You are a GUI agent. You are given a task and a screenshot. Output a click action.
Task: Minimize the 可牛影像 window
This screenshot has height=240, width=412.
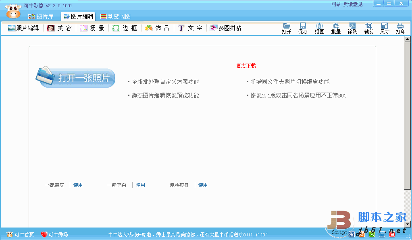(379, 3)
